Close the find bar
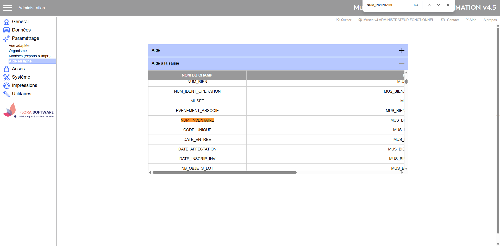This screenshot has width=500, height=246. coord(448,5)
